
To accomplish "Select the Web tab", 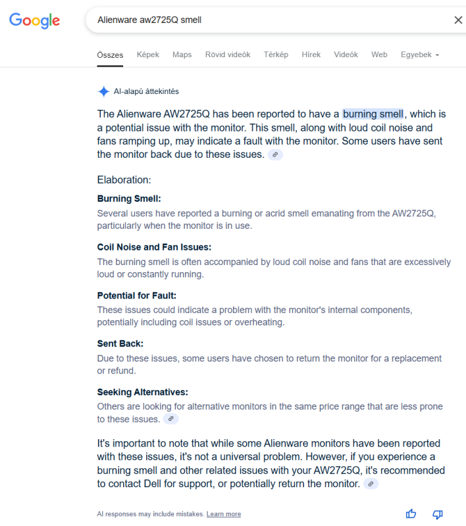I will coord(379,55).
